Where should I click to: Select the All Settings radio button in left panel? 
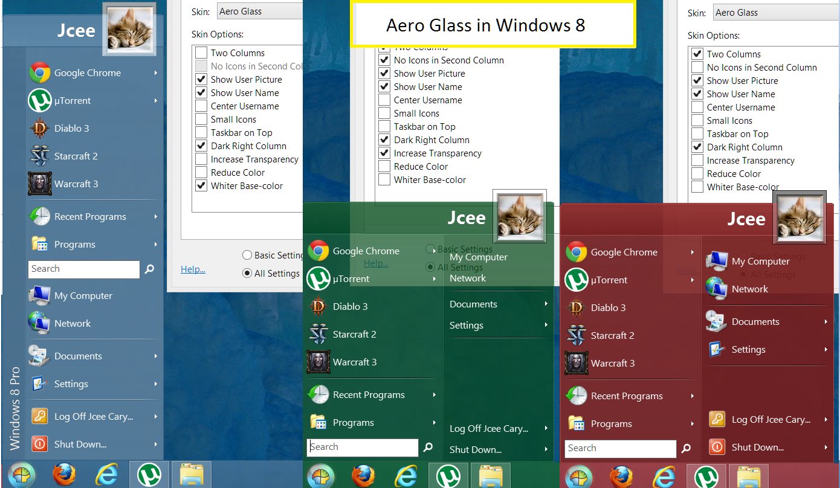click(x=247, y=273)
